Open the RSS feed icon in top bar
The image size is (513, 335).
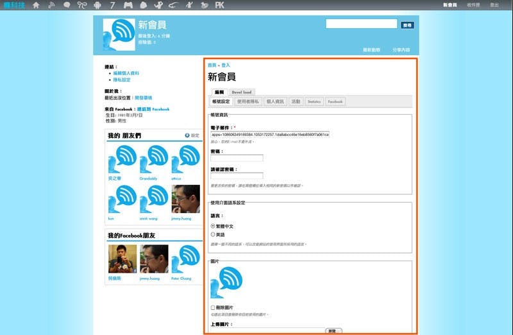[51, 5]
